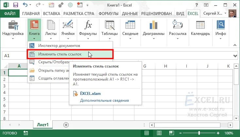Image resolution: width=240 pixels, height=137 pixels.
Task: Click quick access gears icon
Action: coord(61,5)
